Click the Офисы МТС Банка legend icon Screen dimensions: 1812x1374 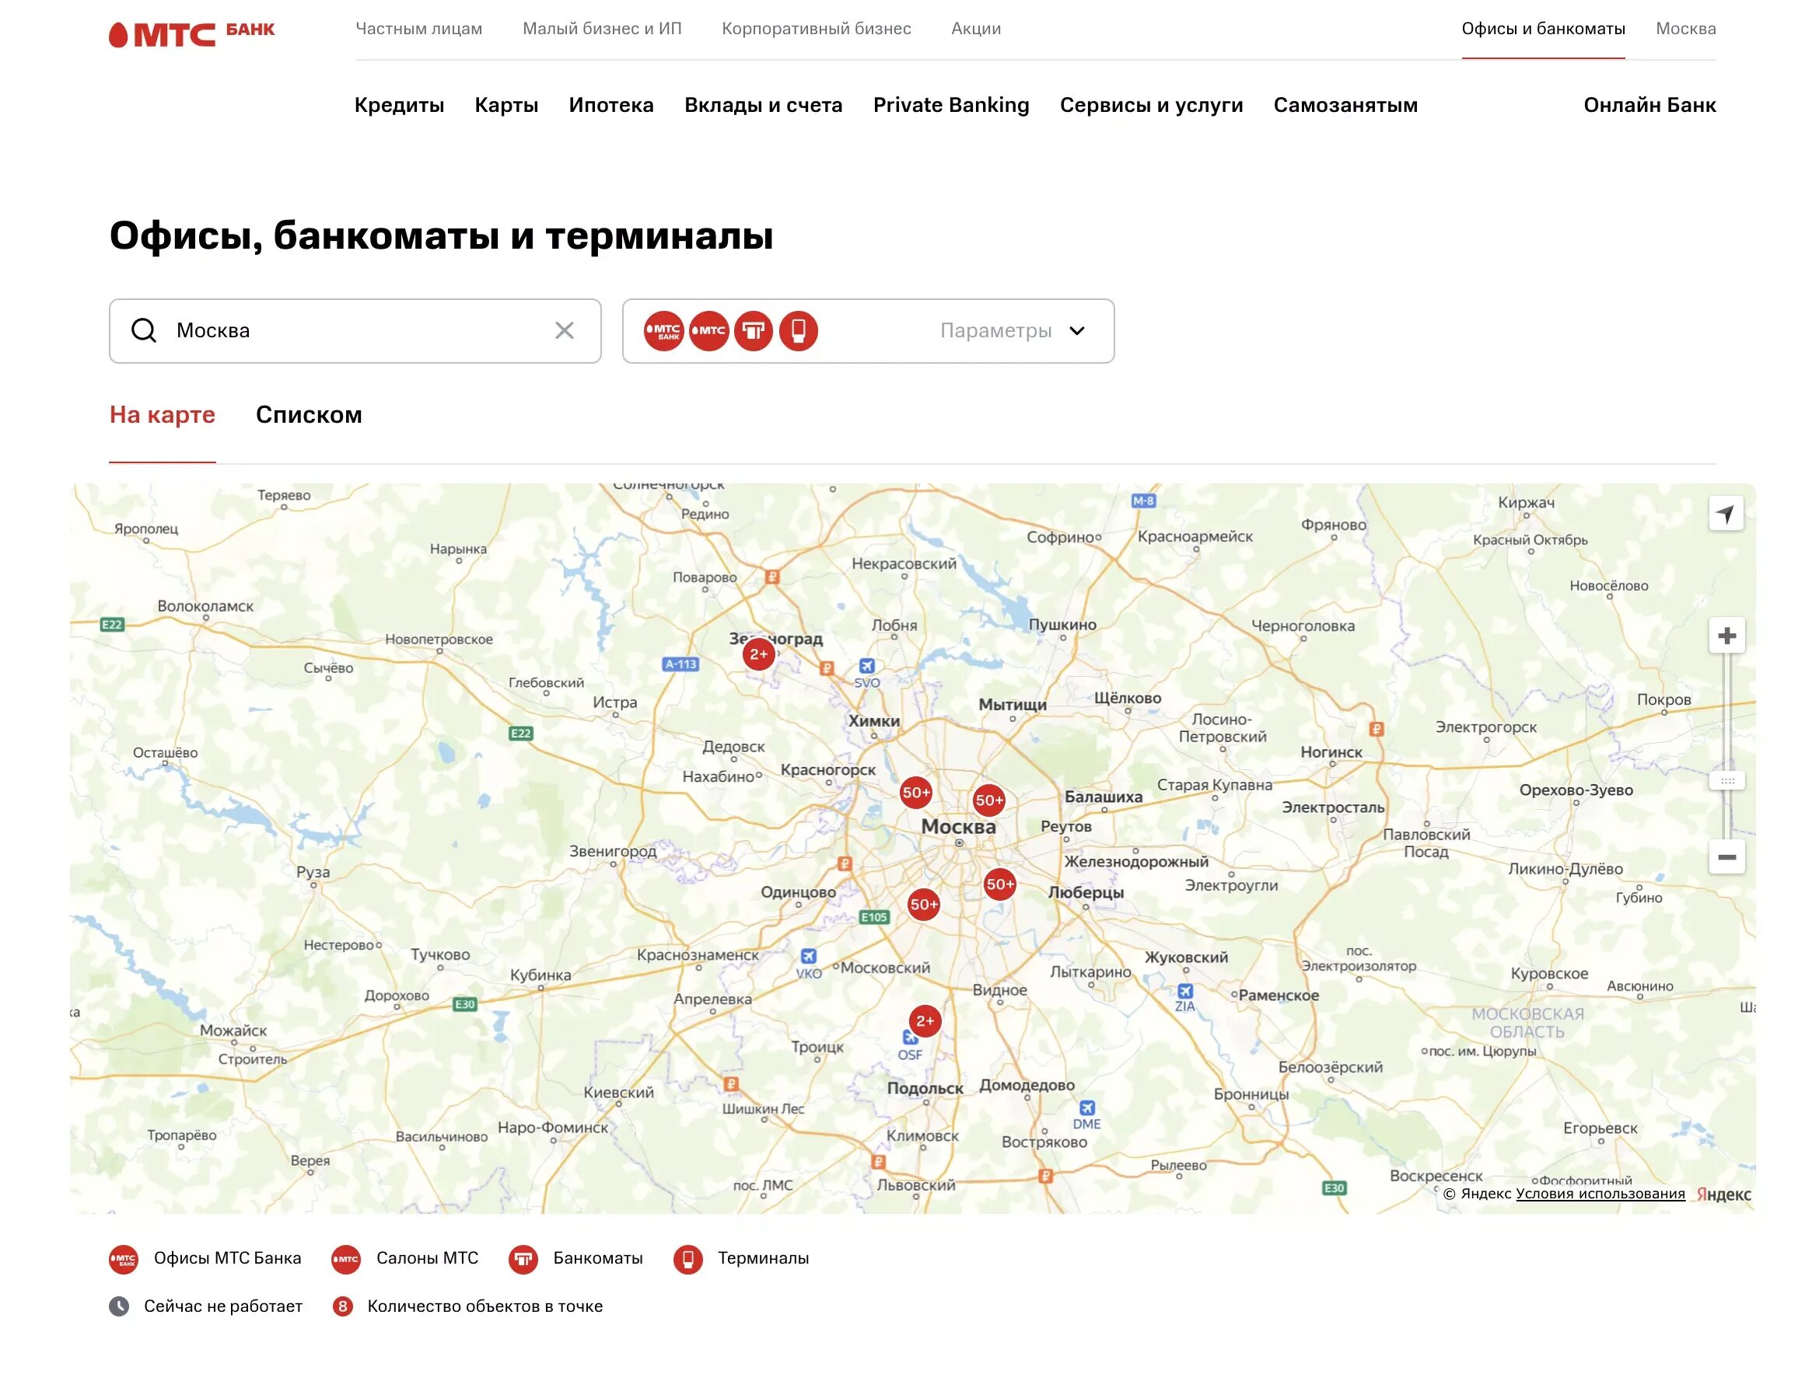pyautogui.click(x=124, y=1259)
